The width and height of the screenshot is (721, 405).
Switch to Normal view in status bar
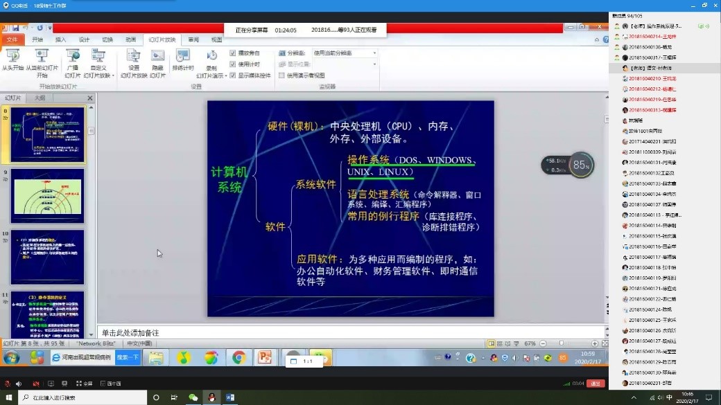(x=491, y=343)
